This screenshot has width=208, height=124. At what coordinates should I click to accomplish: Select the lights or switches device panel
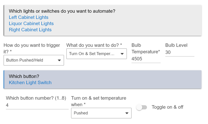click(102, 20)
